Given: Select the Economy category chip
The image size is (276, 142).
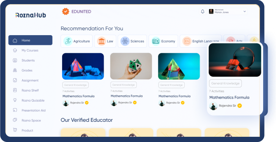Looking at the screenshot, I should click(x=164, y=41).
